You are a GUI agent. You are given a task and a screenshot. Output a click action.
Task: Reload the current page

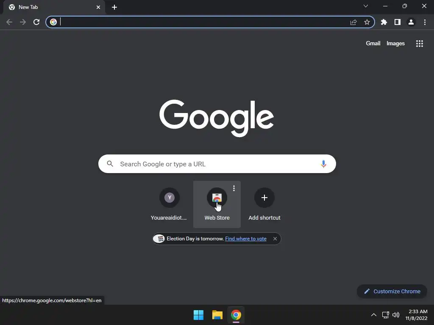36,22
